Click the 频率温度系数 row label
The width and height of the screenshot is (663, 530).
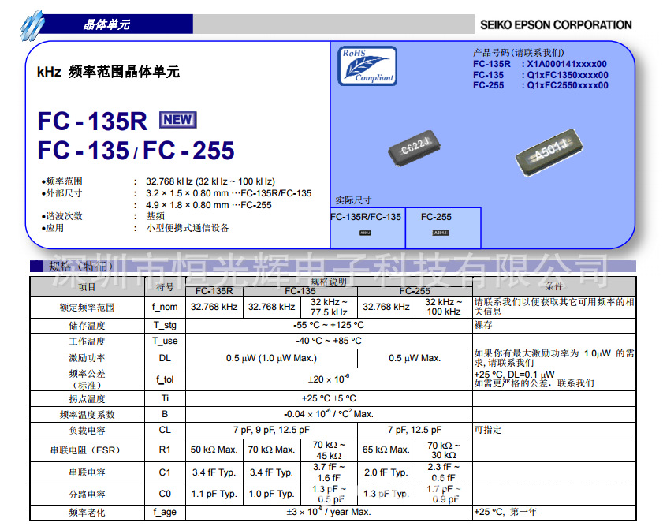click(87, 415)
